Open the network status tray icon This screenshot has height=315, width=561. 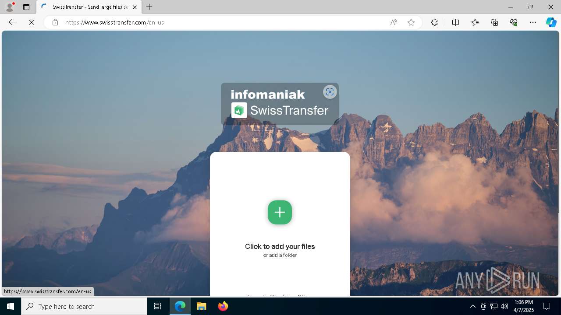point(494,306)
